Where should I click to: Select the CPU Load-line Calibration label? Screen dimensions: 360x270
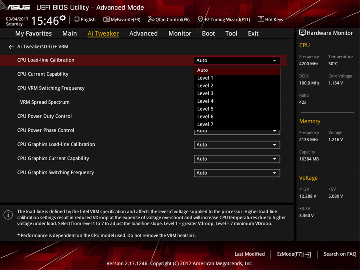pyautogui.click(x=46, y=60)
